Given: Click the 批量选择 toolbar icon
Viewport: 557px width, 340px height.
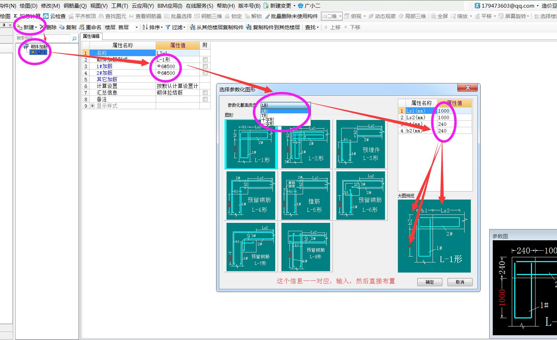Looking at the screenshot, I should (x=167, y=16).
